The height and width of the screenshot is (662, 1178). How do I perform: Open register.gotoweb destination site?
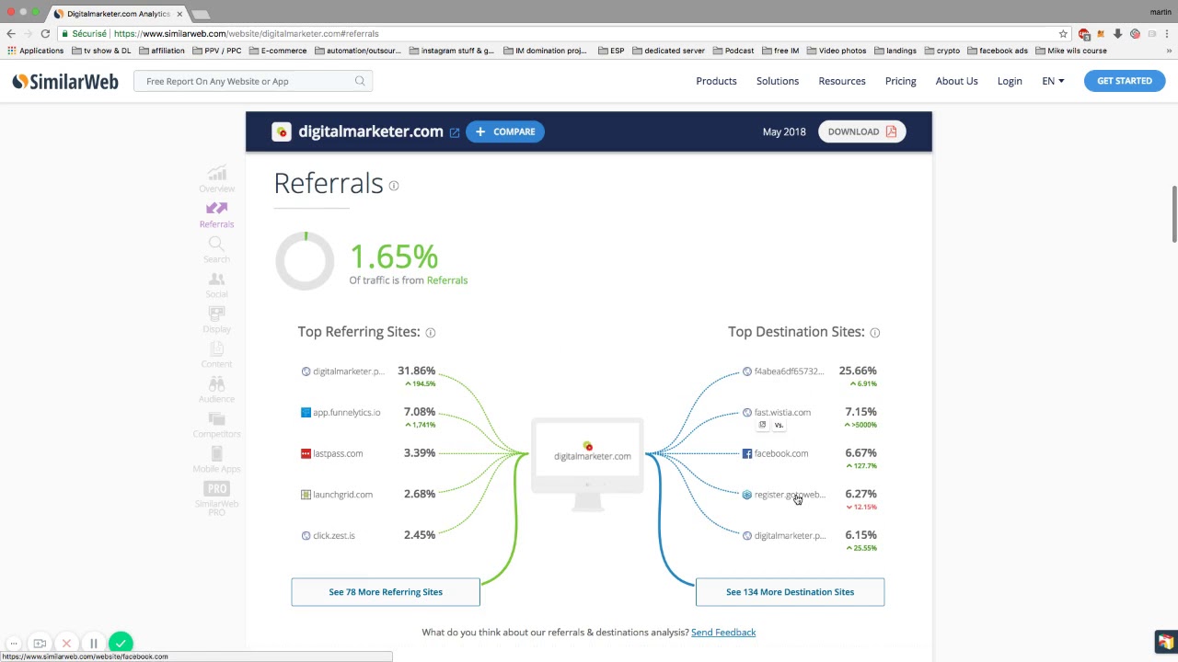click(x=790, y=495)
